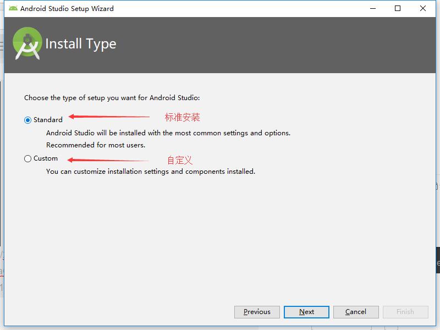
Task: Click the Android Studio logo in header
Action: point(27,43)
